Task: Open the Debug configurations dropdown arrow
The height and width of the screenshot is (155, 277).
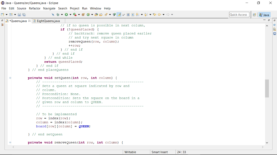Action: coord(62,15)
